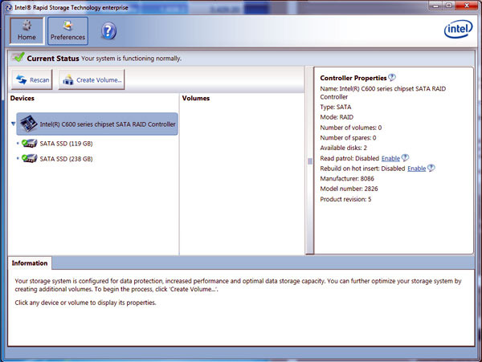Click the Intel logo
Viewport: 482px width, 362px height.
pyautogui.click(x=458, y=29)
